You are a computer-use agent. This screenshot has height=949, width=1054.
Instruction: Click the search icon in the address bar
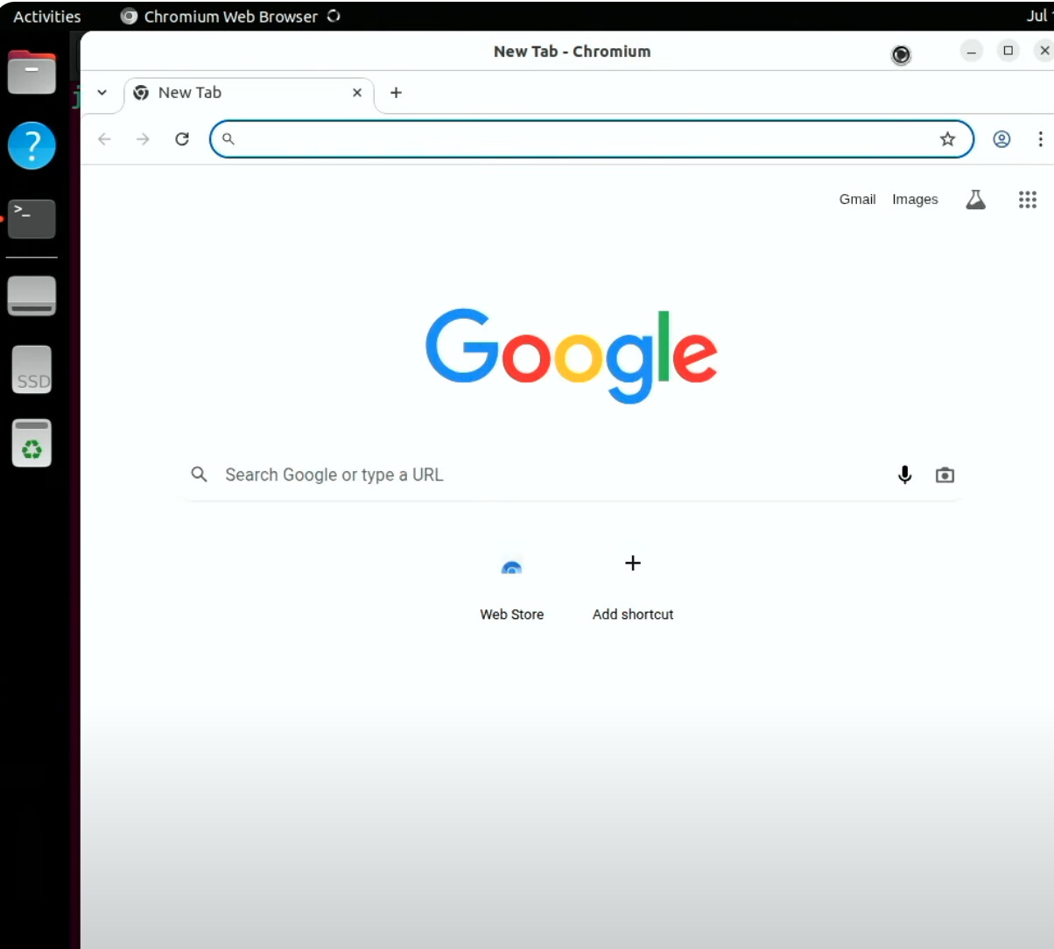228,139
